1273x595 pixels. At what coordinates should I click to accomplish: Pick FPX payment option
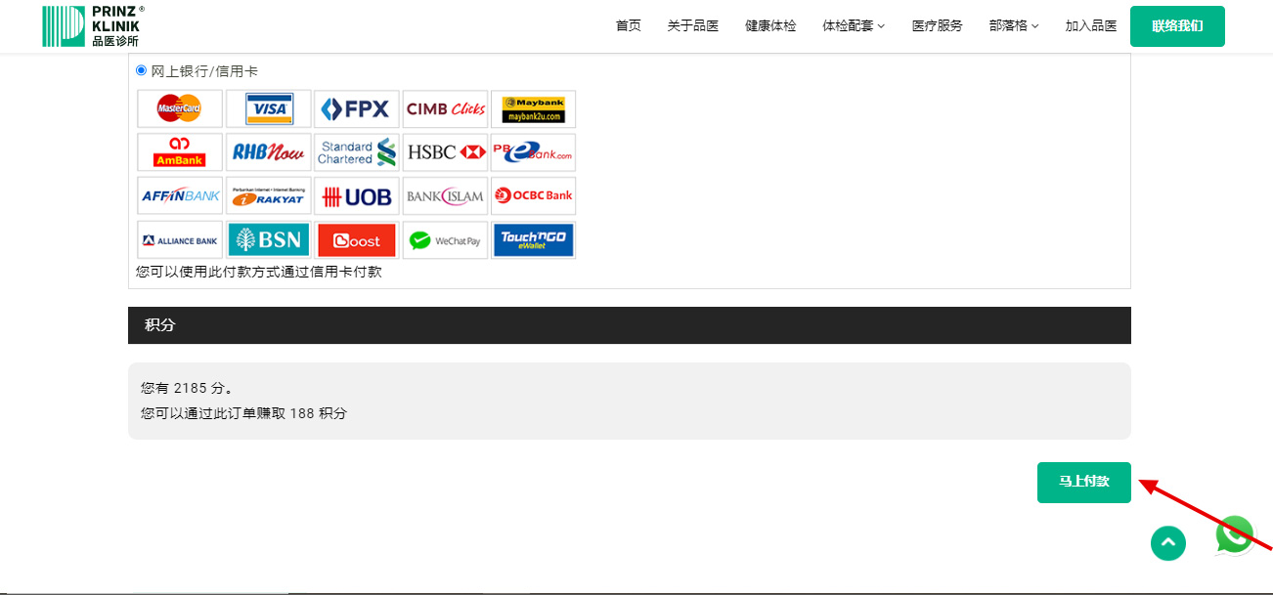(356, 108)
